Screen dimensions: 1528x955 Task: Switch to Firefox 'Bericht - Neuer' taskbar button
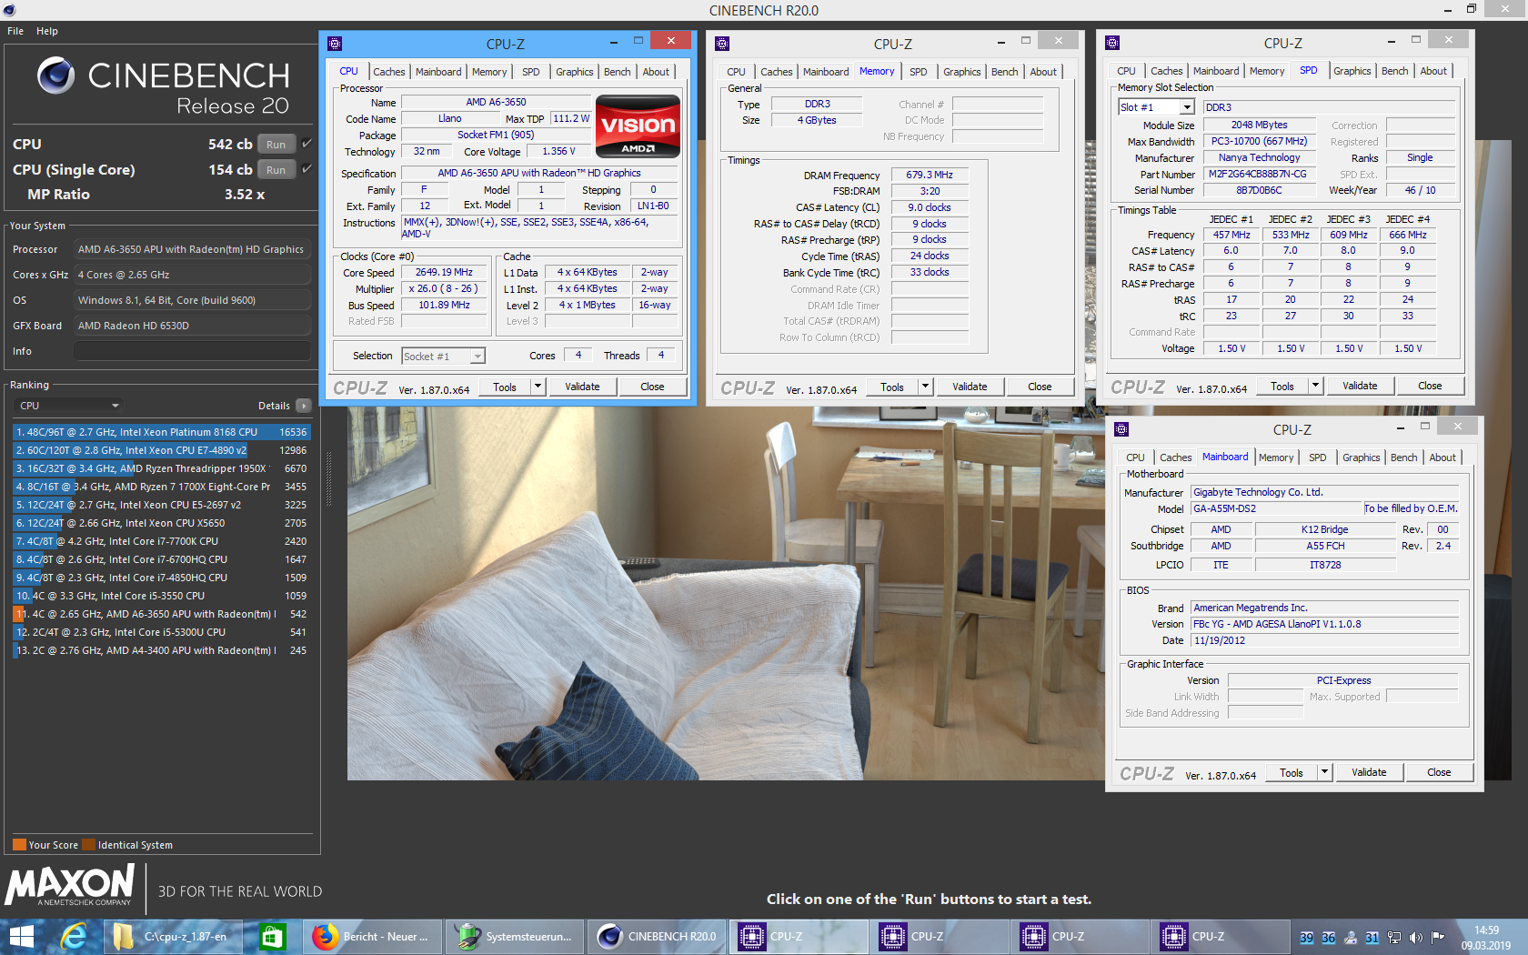(x=372, y=936)
